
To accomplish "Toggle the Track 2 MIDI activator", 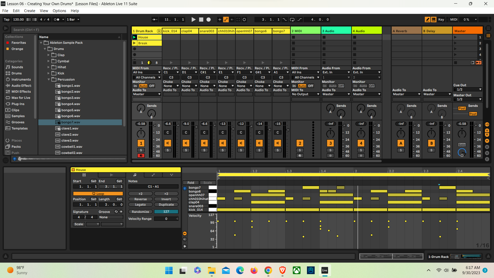I will point(300,143).
